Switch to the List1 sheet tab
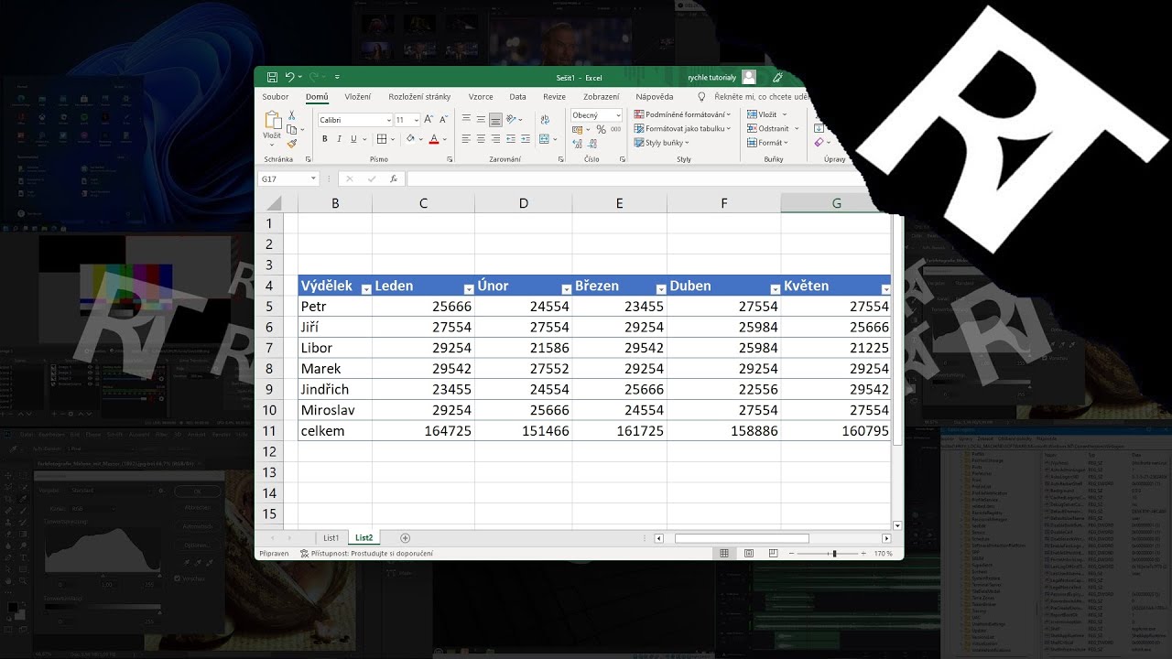 coord(331,538)
